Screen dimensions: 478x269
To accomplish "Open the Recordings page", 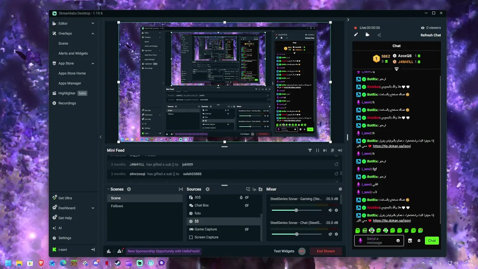I will [64, 103].
